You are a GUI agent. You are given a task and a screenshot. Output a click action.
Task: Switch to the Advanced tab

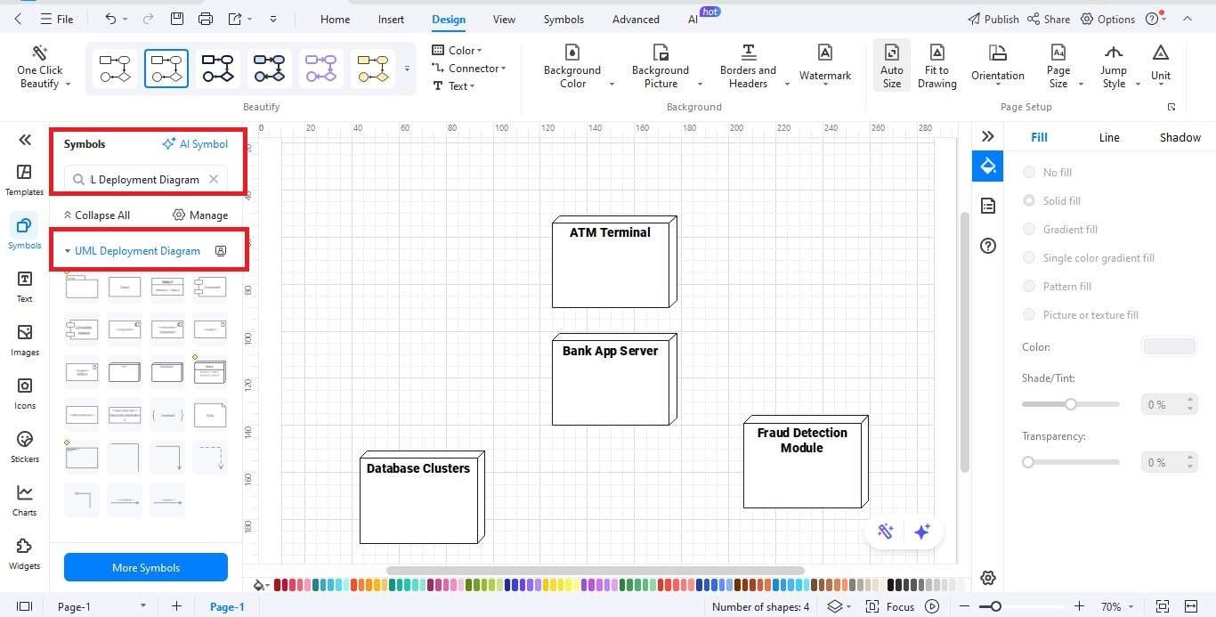(x=636, y=19)
